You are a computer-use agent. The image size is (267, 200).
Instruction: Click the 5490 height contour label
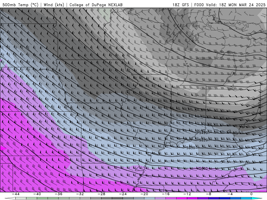click(203, 133)
